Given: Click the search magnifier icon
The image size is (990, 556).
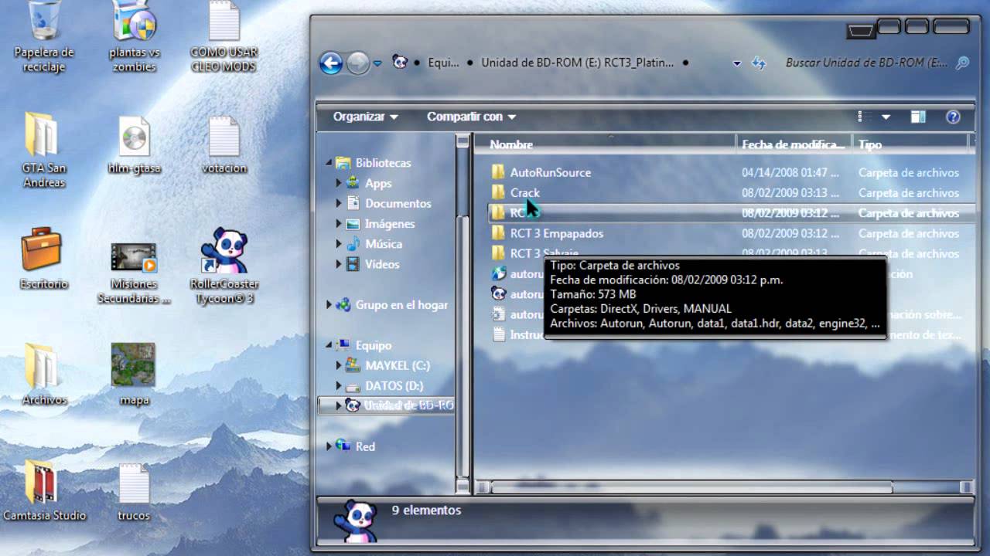Looking at the screenshot, I should coord(962,63).
